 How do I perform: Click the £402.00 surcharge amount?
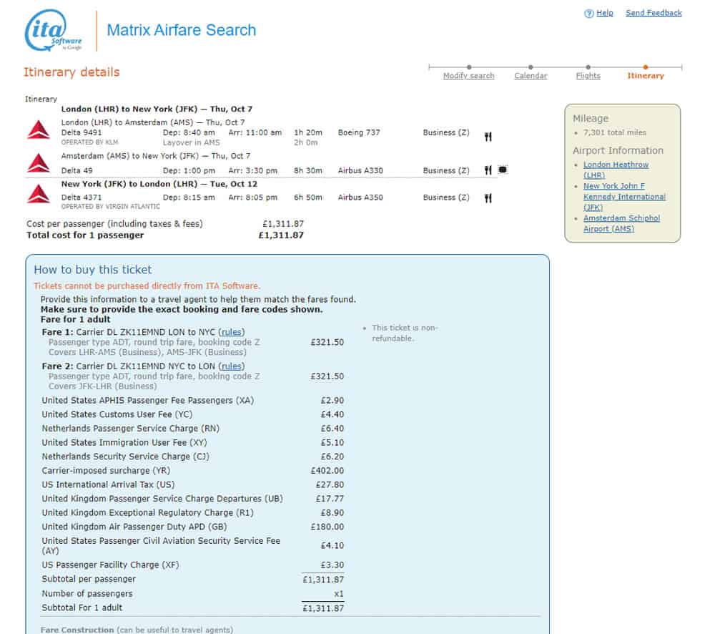click(327, 471)
